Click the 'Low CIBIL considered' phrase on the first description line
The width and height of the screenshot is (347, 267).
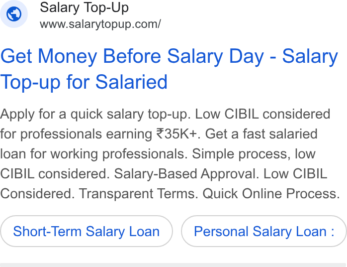[x=262, y=114]
